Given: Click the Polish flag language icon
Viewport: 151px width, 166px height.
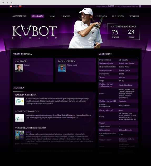Looking at the screenshot, I should [20, 6].
